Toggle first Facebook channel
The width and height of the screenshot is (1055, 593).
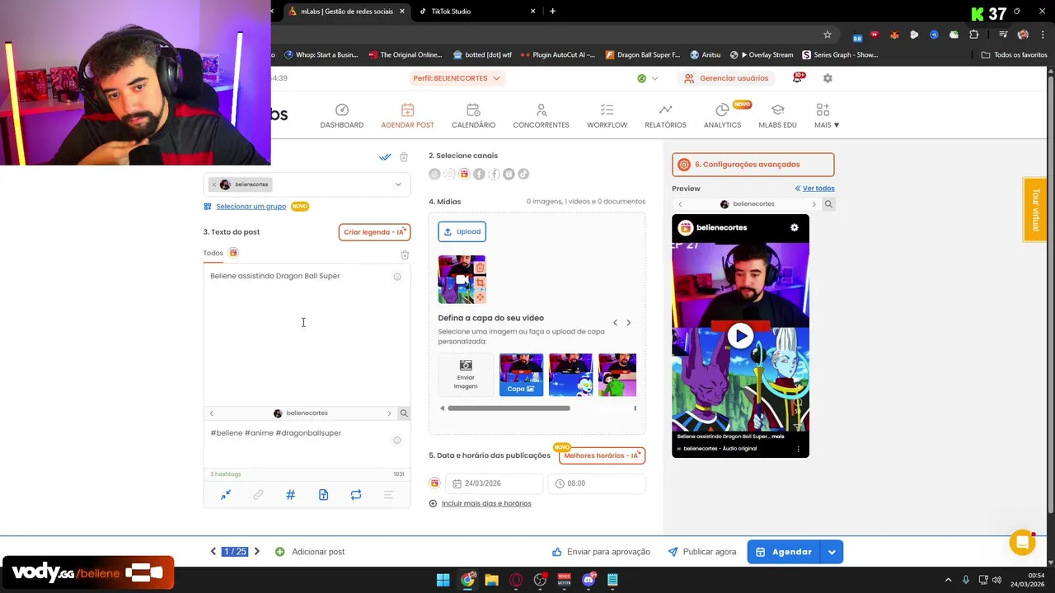(479, 174)
